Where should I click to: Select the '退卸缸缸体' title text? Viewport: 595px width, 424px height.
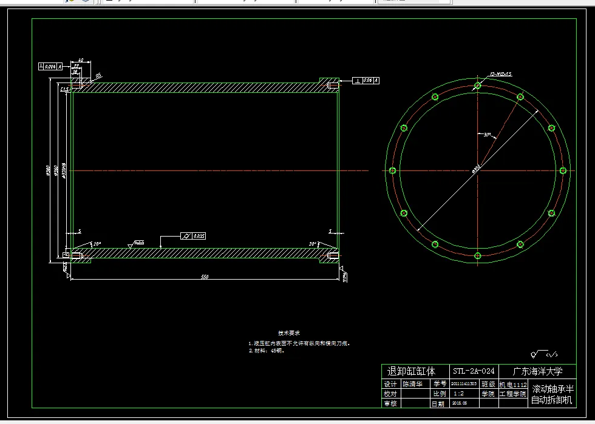(412, 371)
